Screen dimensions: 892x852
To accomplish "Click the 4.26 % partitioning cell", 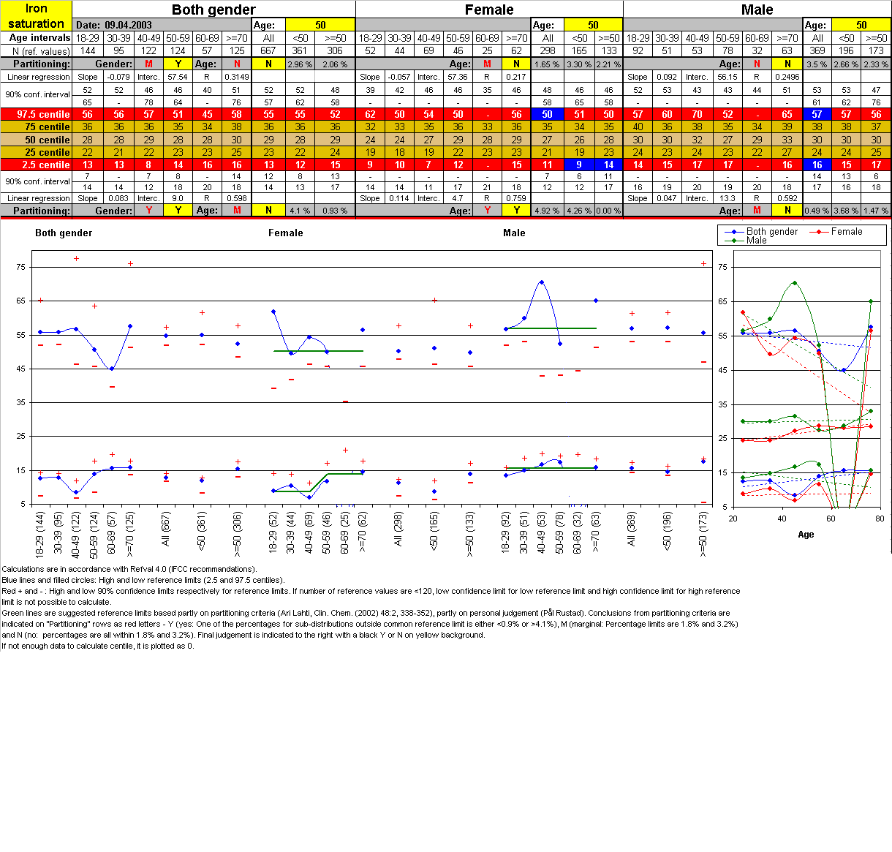I will tap(579, 211).
